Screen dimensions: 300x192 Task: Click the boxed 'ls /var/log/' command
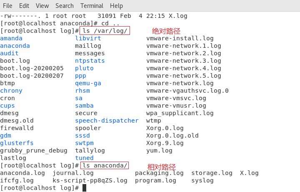105,31
